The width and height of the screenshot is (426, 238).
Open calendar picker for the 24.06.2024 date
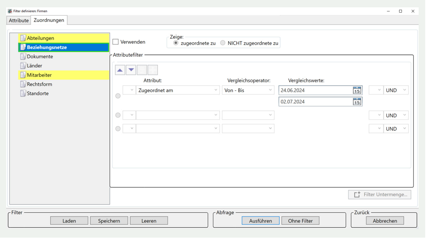coord(357,90)
